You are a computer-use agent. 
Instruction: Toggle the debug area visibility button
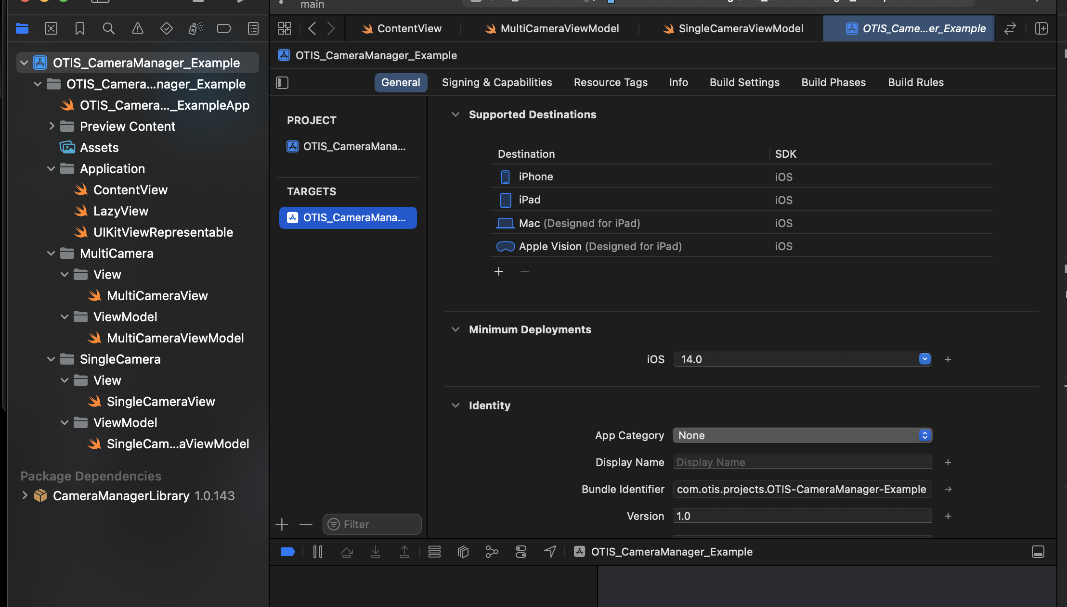1038,552
